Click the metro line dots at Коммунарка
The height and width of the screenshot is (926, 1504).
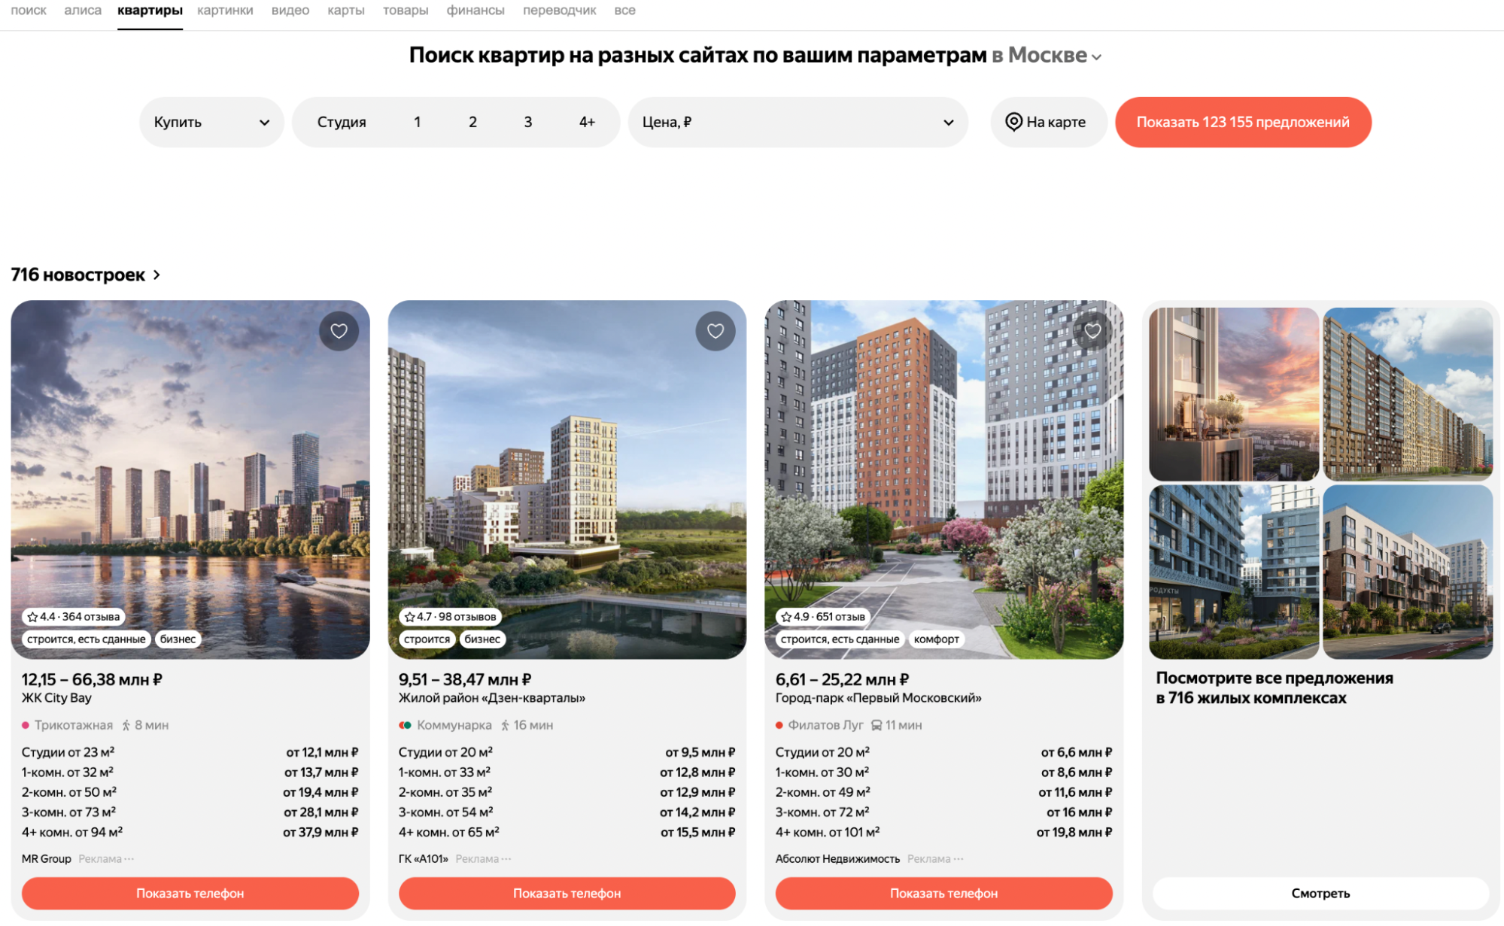[406, 726]
